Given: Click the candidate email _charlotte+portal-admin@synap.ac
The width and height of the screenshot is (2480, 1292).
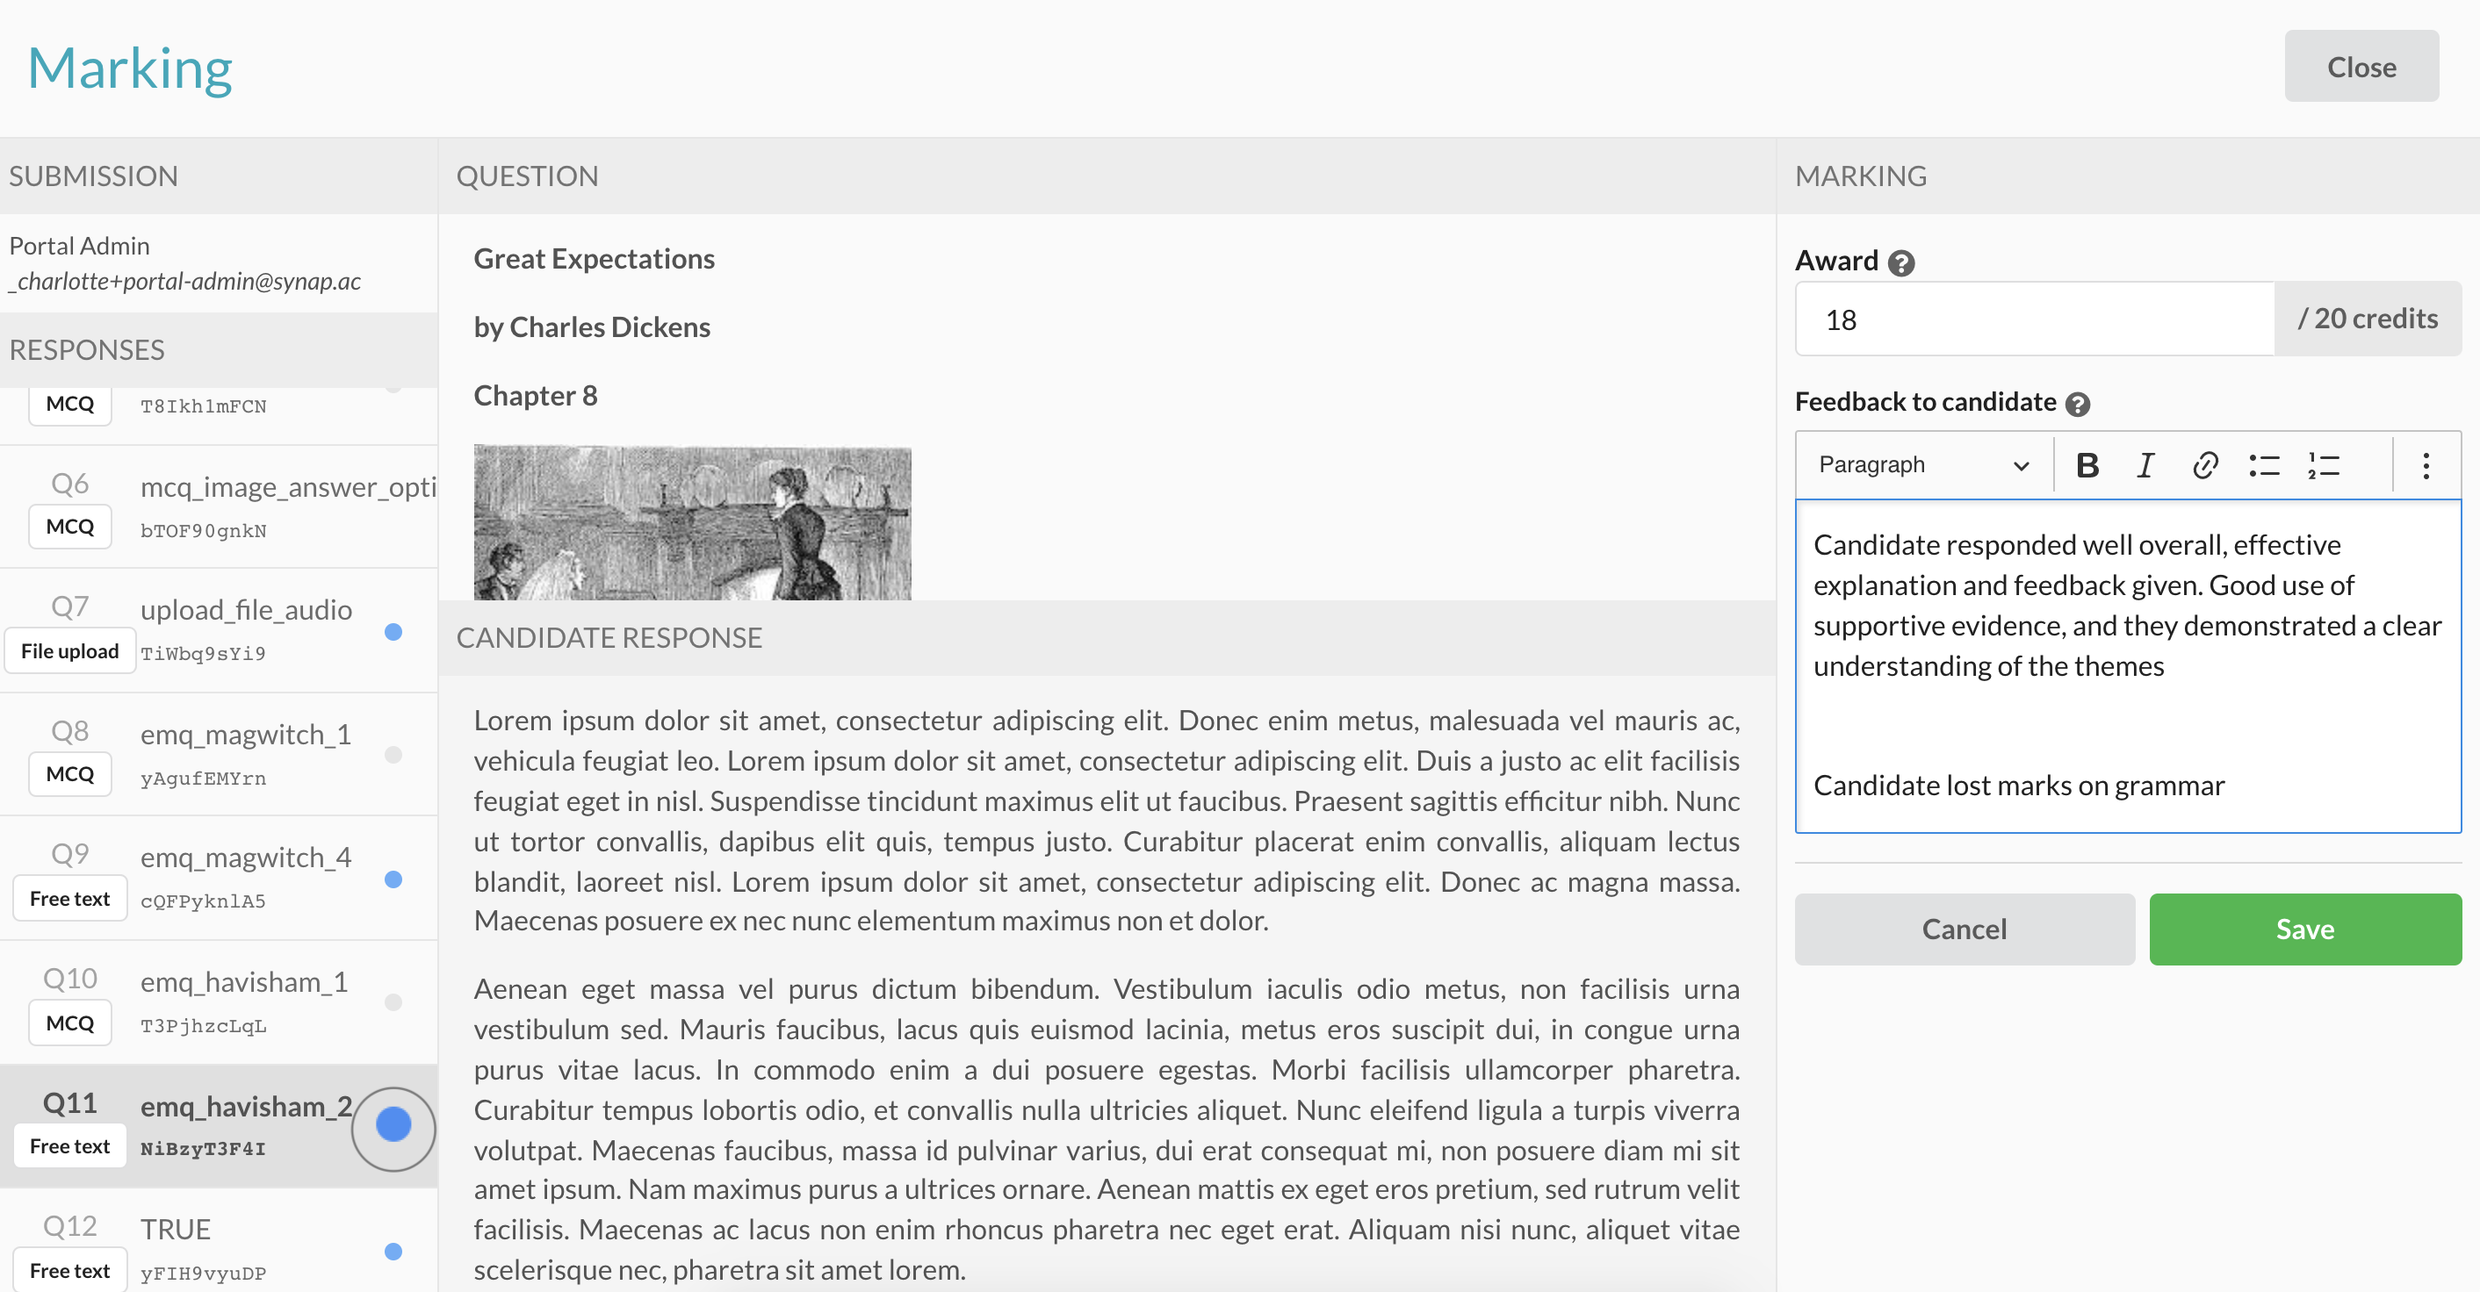Looking at the screenshot, I should point(184,281).
